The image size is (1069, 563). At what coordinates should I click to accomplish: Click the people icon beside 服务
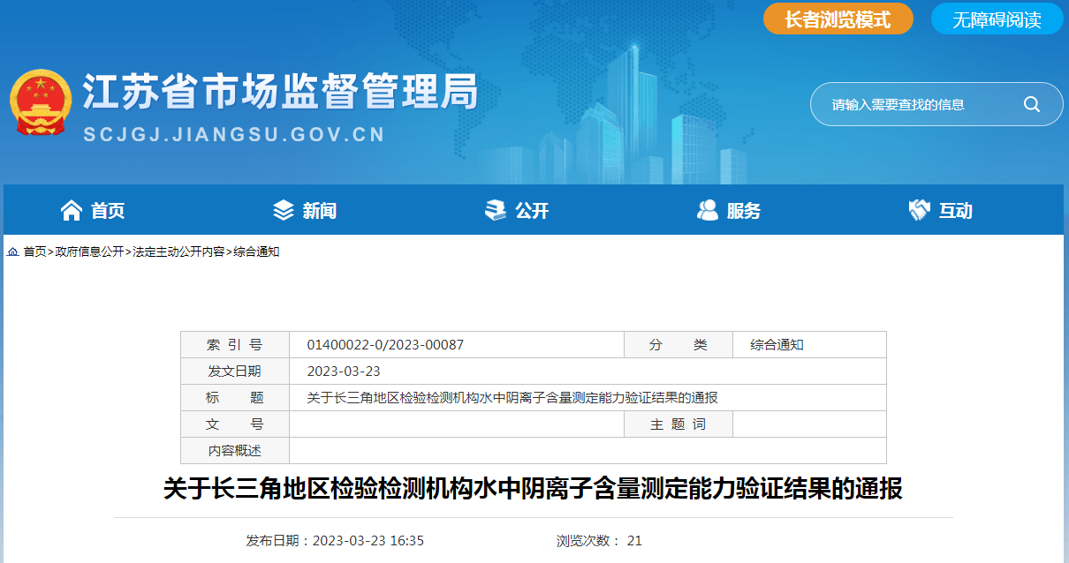pos(708,210)
